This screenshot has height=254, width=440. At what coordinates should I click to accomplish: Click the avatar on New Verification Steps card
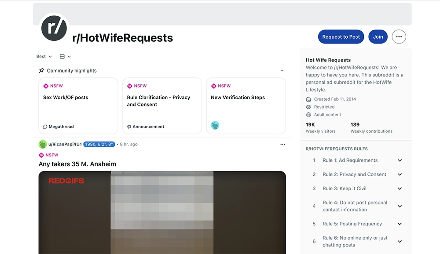pyautogui.click(x=215, y=126)
